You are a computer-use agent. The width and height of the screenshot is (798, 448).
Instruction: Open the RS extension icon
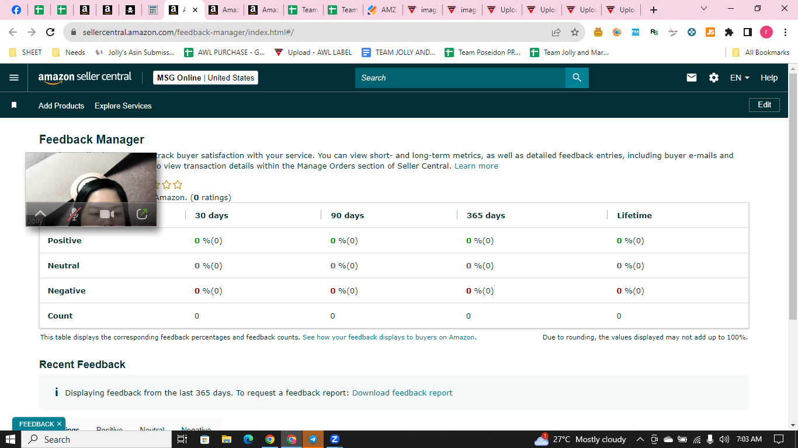(x=654, y=32)
